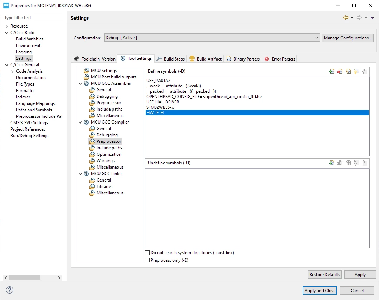This screenshot has height=300, width=379.
Task: Collapse the MCU GCC Linker node
Action: click(x=81, y=174)
